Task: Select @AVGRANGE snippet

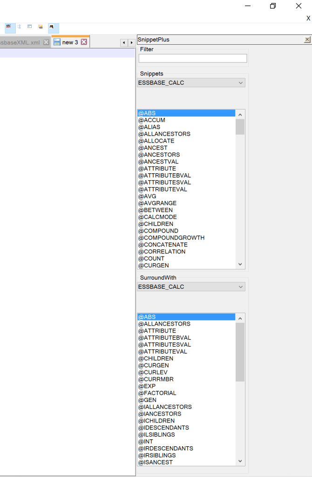Action: (x=186, y=203)
